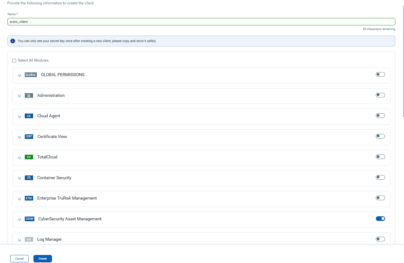This screenshot has width=404, height=263.
Task: Click the CERT Certificate View badge
Action: [29, 136]
